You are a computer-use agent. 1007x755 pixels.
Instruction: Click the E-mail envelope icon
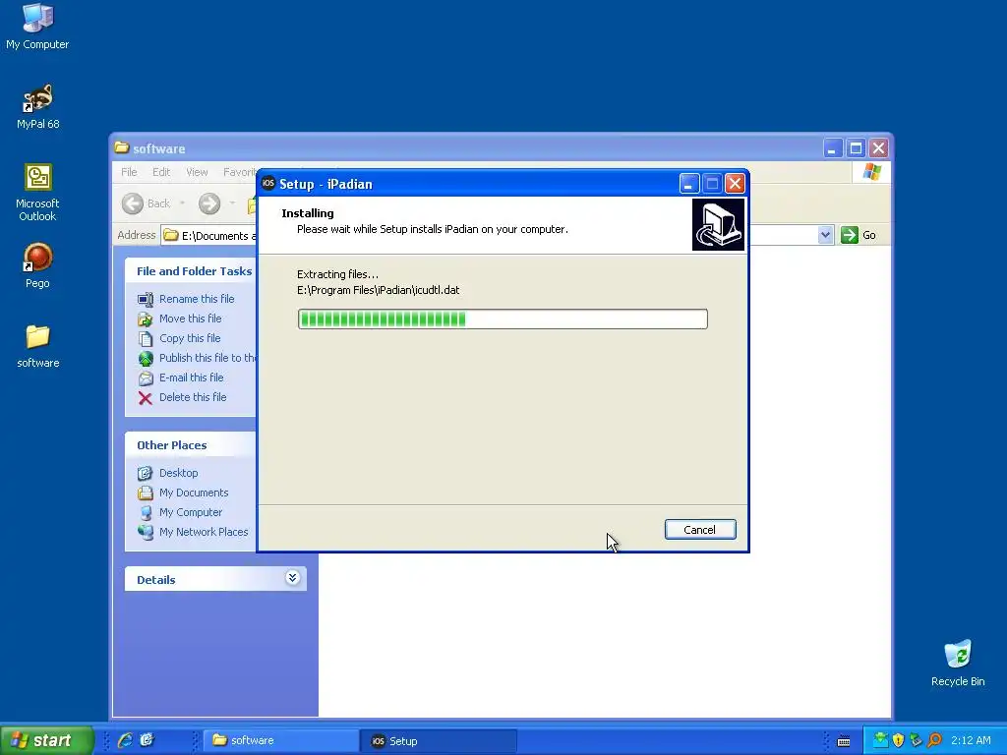point(146,378)
